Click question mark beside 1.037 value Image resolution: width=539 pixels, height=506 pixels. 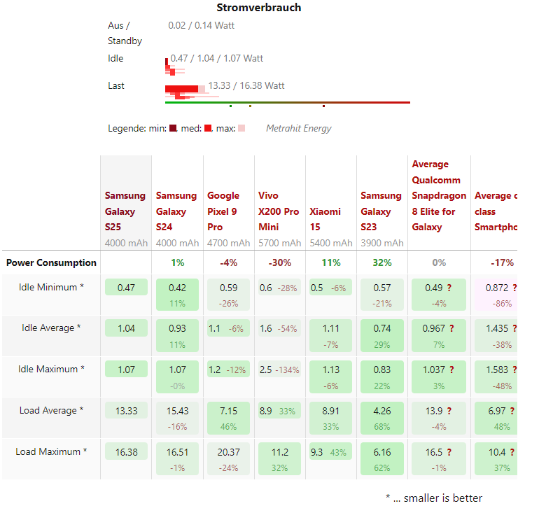point(451,370)
